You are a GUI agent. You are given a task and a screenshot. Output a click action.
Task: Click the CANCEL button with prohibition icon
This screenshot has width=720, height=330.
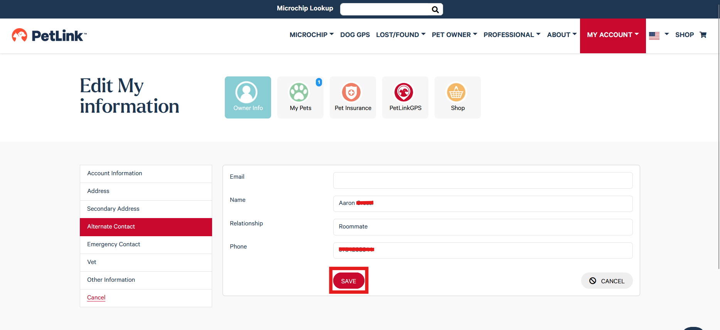(x=607, y=281)
